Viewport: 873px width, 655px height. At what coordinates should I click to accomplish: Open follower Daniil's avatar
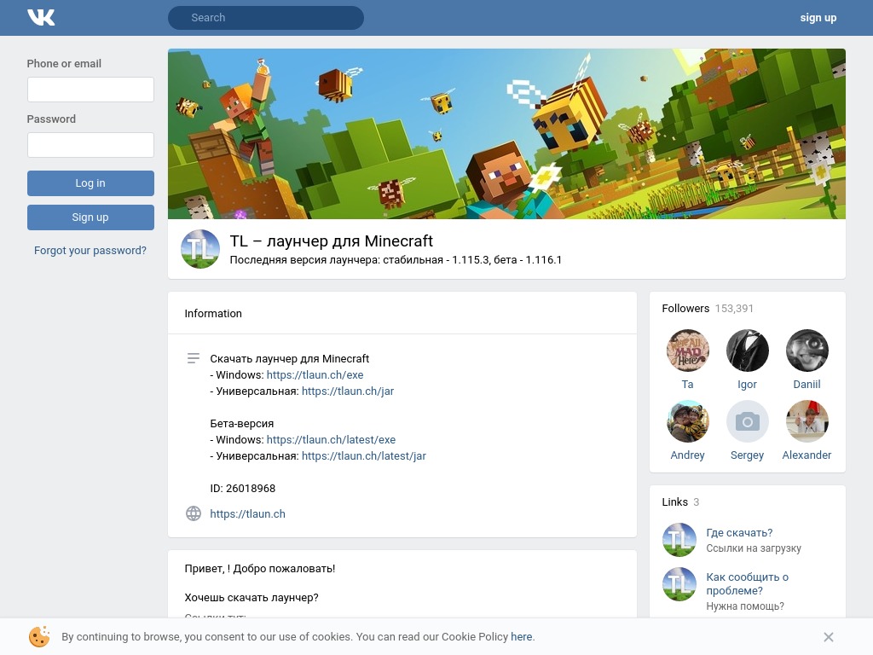click(807, 351)
